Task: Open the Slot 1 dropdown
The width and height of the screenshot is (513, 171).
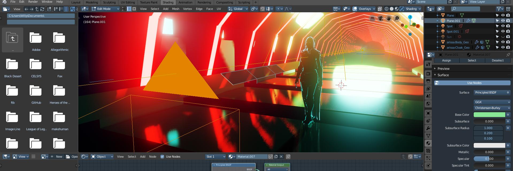Action: tap(215, 157)
